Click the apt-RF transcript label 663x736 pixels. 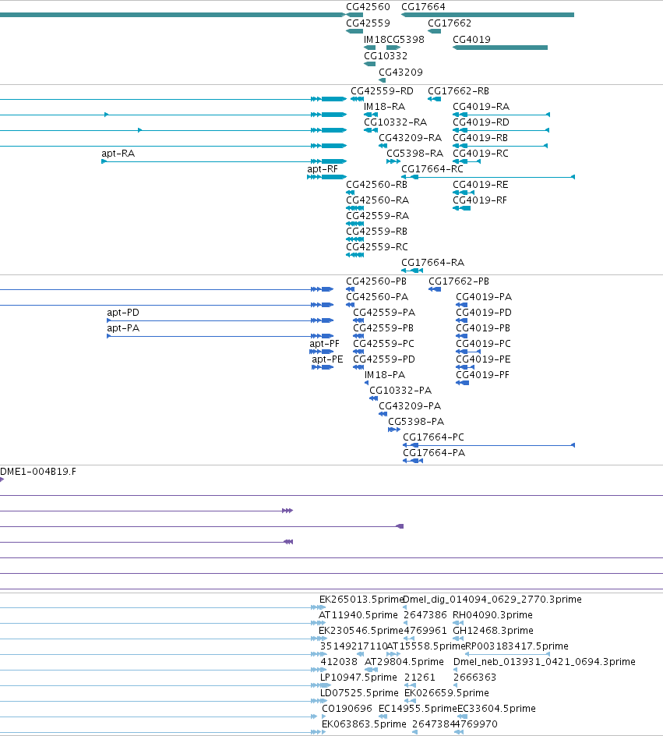point(322,169)
